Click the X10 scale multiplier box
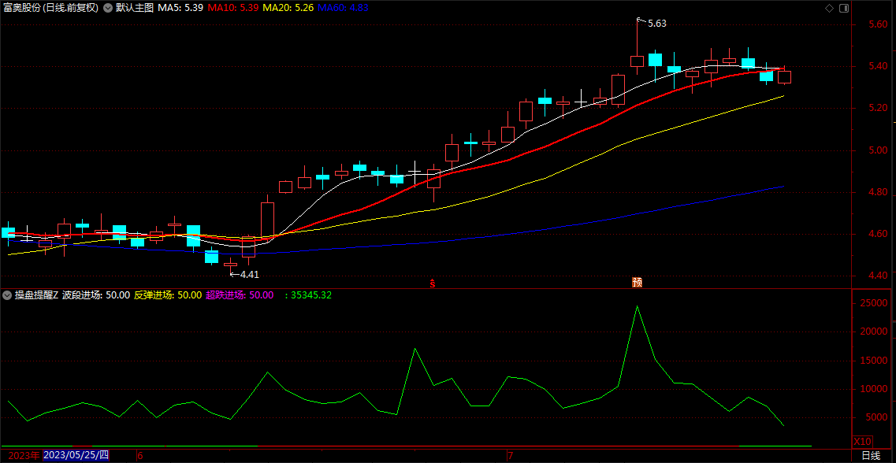The image size is (896, 463). click(862, 441)
